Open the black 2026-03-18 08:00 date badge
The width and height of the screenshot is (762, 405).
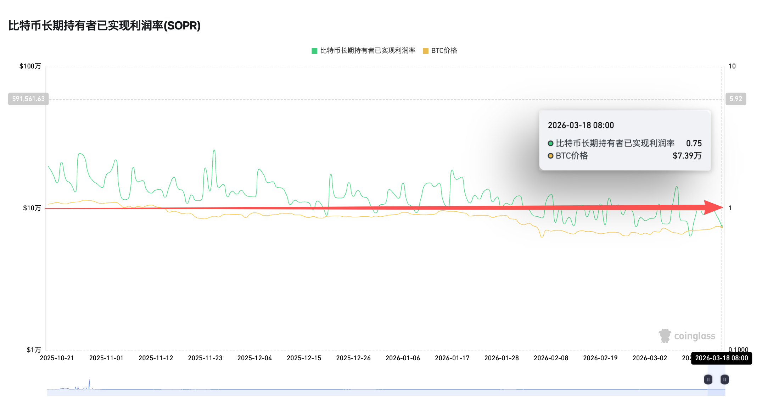(x=722, y=358)
